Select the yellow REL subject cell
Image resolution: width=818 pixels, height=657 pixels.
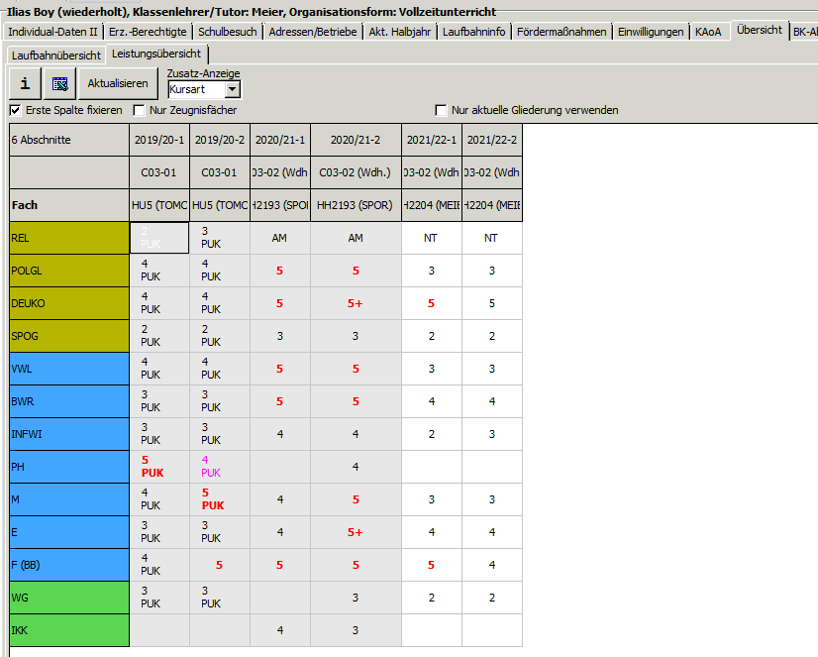(x=69, y=238)
